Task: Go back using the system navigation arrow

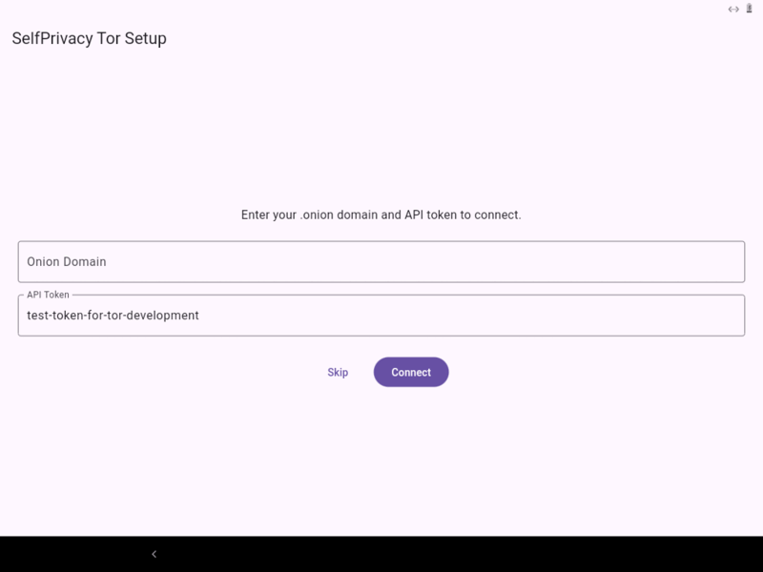Action: (x=155, y=554)
